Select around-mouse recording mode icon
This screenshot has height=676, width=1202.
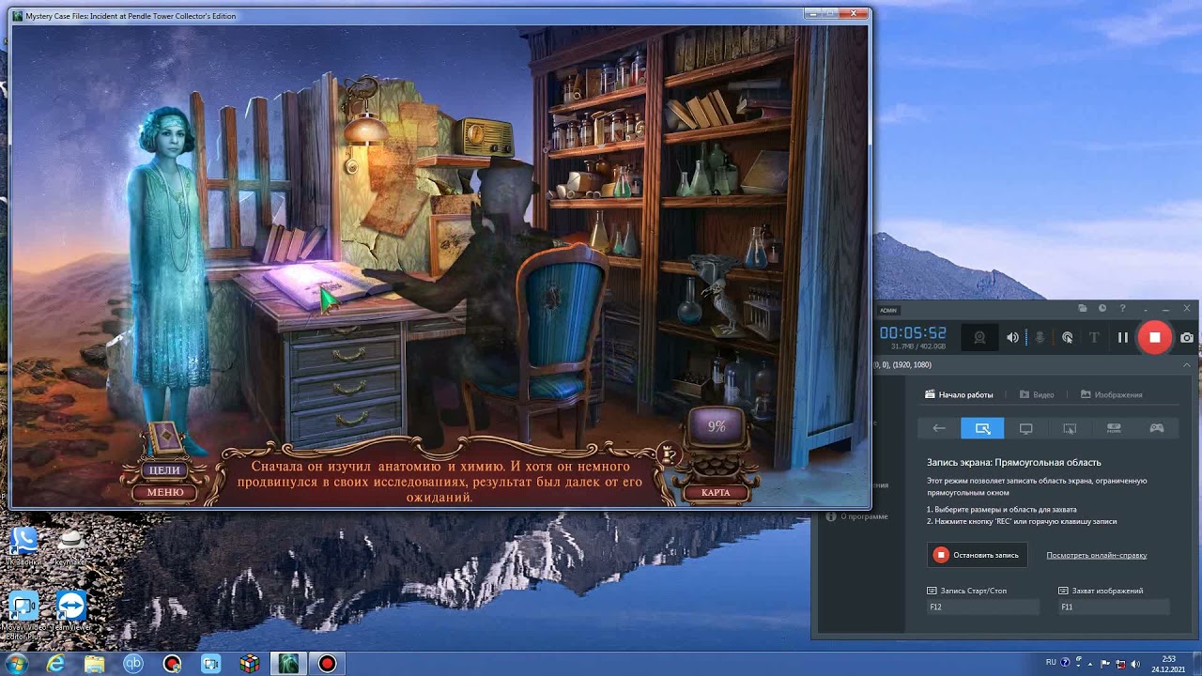click(x=1070, y=428)
